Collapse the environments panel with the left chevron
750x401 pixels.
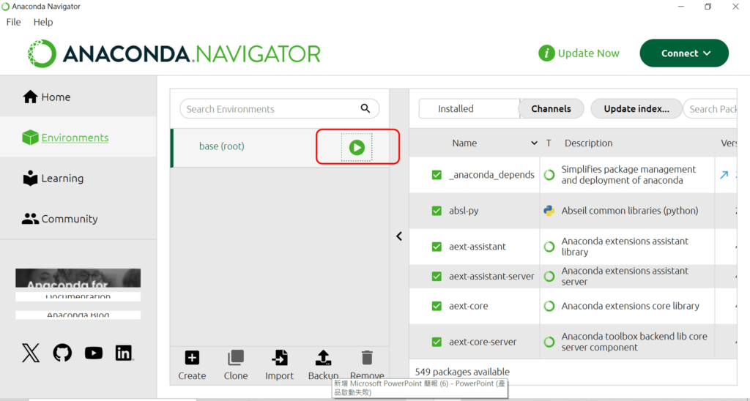click(399, 236)
